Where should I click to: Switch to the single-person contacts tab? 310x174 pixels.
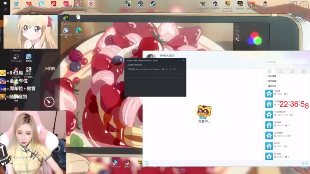(x=281, y=71)
